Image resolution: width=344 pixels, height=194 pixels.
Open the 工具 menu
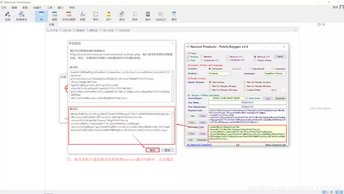(x=49, y=8)
